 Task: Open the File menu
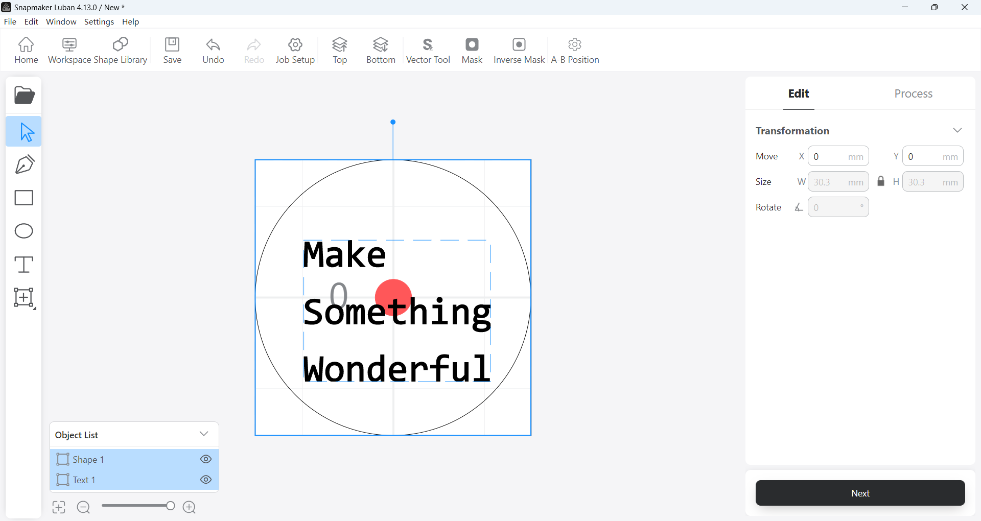coord(10,21)
